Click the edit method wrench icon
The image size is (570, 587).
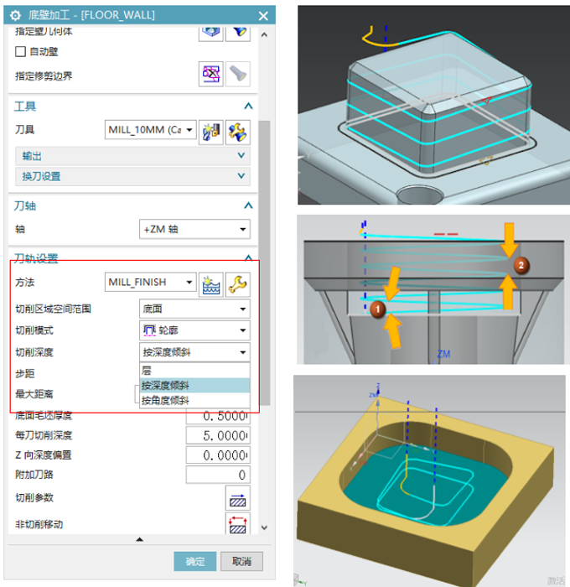coord(238,283)
